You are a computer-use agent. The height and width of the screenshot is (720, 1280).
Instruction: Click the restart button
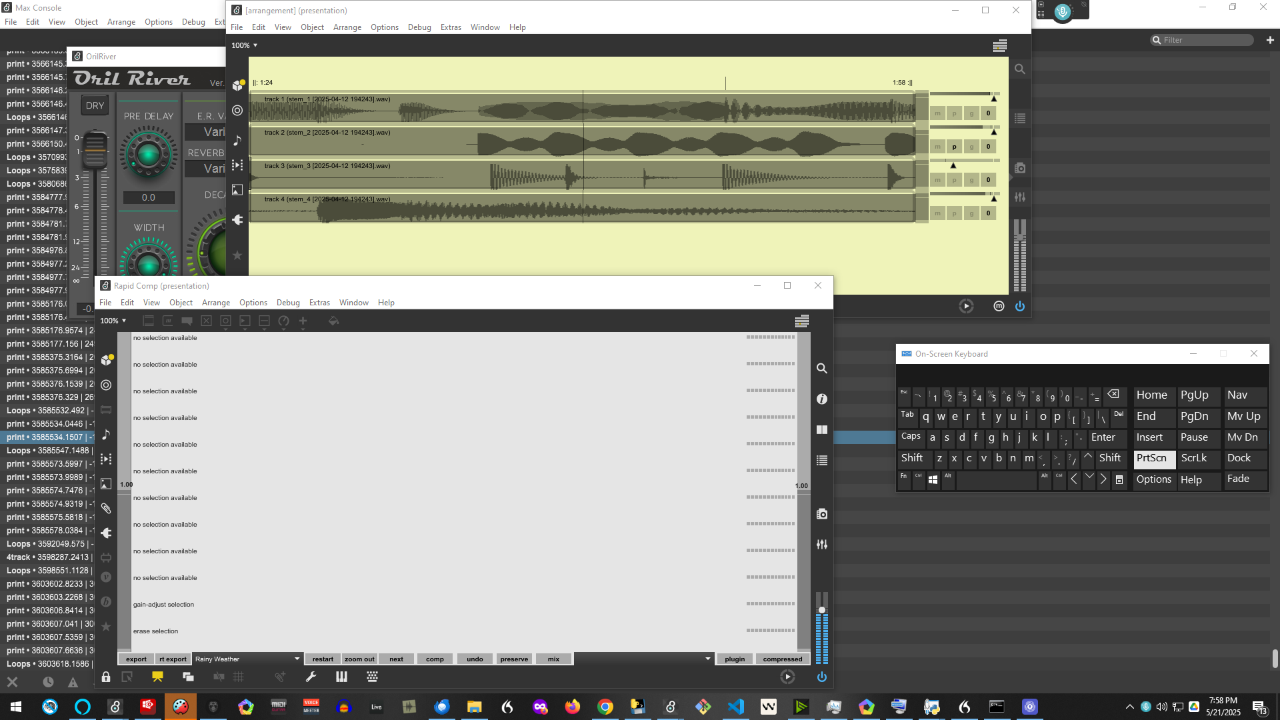point(323,659)
